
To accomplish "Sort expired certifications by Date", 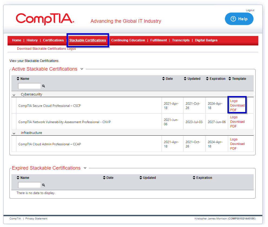I will (x=108, y=178).
